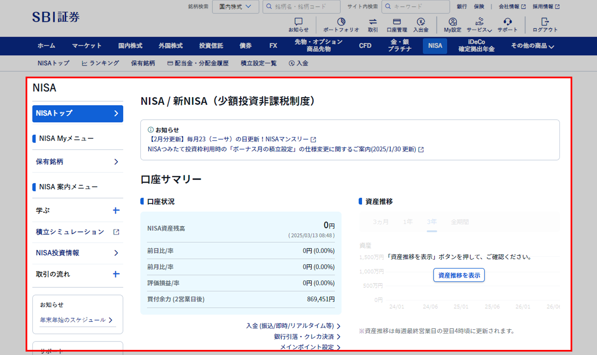Select the NISA main navigation tab
This screenshot has width=597, height=355.
435,46
